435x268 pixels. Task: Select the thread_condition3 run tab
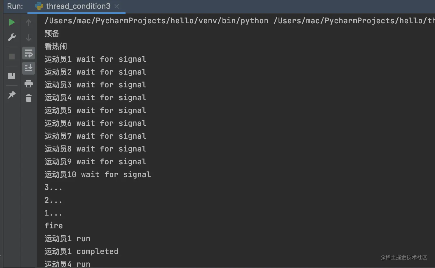(x=78, y=6)
